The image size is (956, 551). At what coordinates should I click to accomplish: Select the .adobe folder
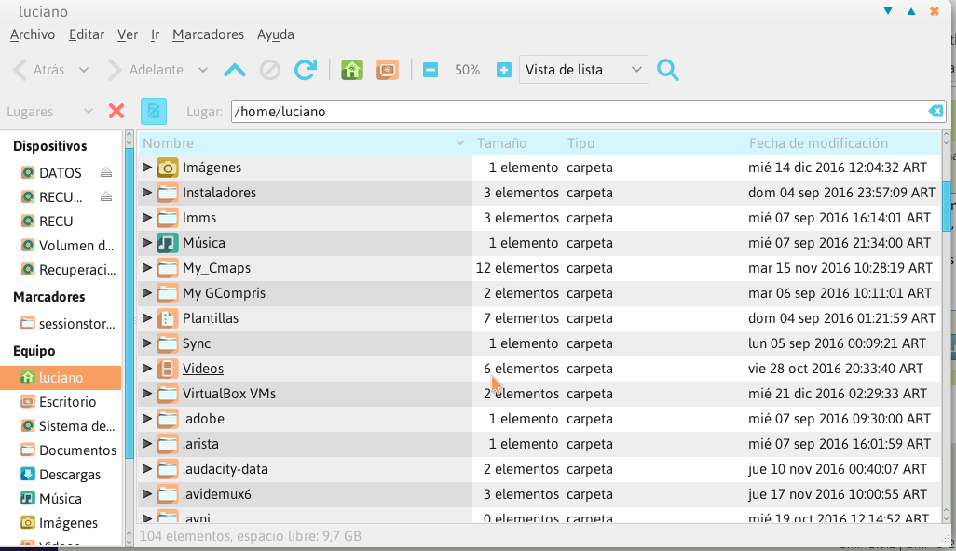[x=204, y=419]
